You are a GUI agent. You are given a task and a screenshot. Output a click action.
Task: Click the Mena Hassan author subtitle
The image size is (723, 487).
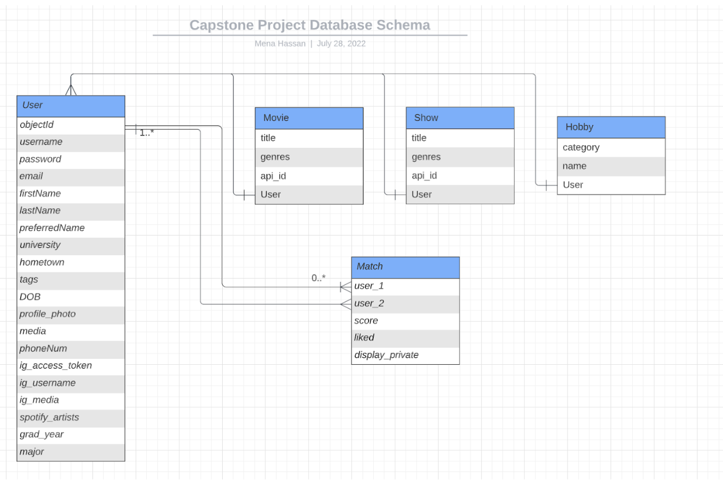[x=281, y=43]
